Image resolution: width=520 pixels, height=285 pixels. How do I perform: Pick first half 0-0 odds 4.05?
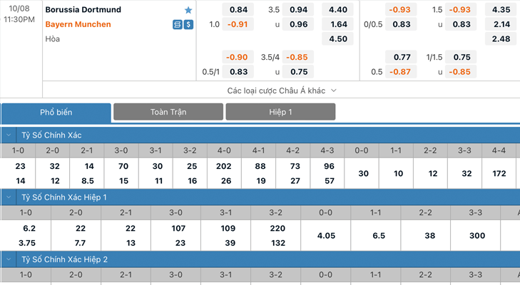(326, 236)
